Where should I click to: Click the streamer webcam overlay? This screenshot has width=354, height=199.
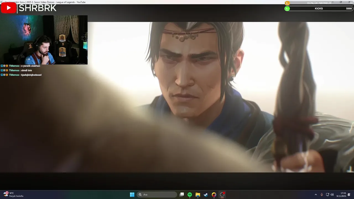44,40
